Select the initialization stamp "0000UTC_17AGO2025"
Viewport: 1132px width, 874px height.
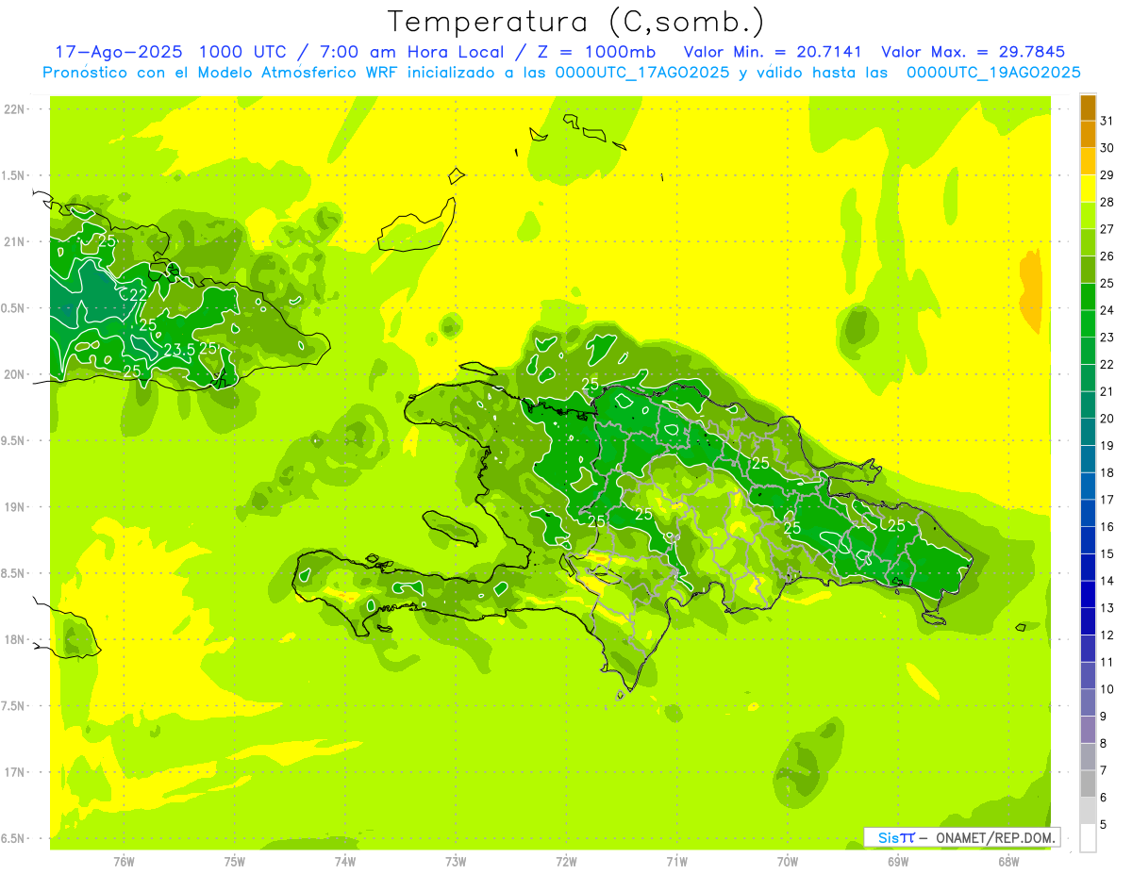(x=642, y=73)
